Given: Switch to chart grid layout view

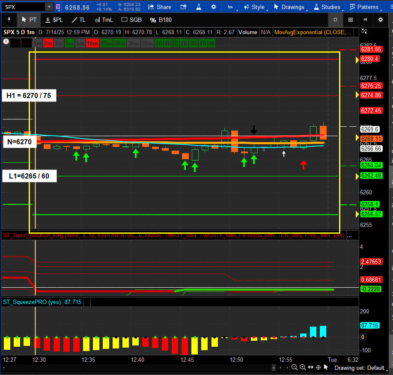Looking at the screenshot, I should tap(350, 20).
